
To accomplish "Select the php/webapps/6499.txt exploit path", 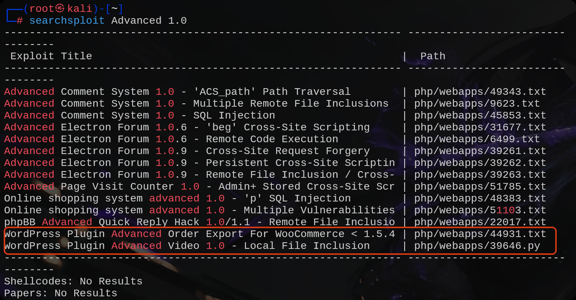I will pos(477,139).
